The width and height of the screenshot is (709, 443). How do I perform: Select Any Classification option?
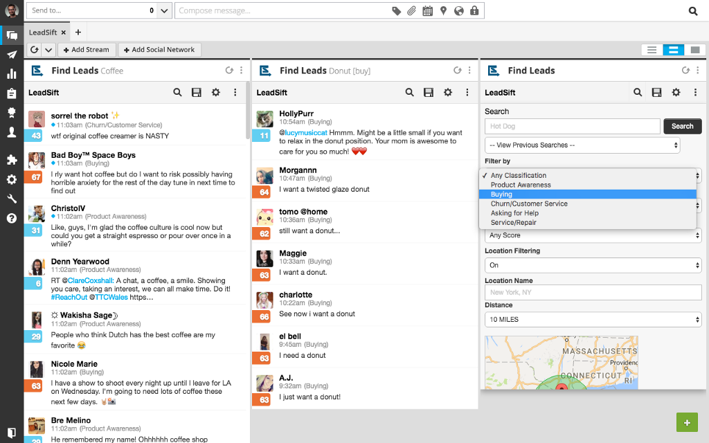tap(588, 175)
